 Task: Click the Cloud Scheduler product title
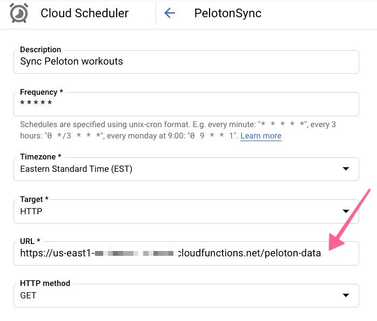pos(84,13)
